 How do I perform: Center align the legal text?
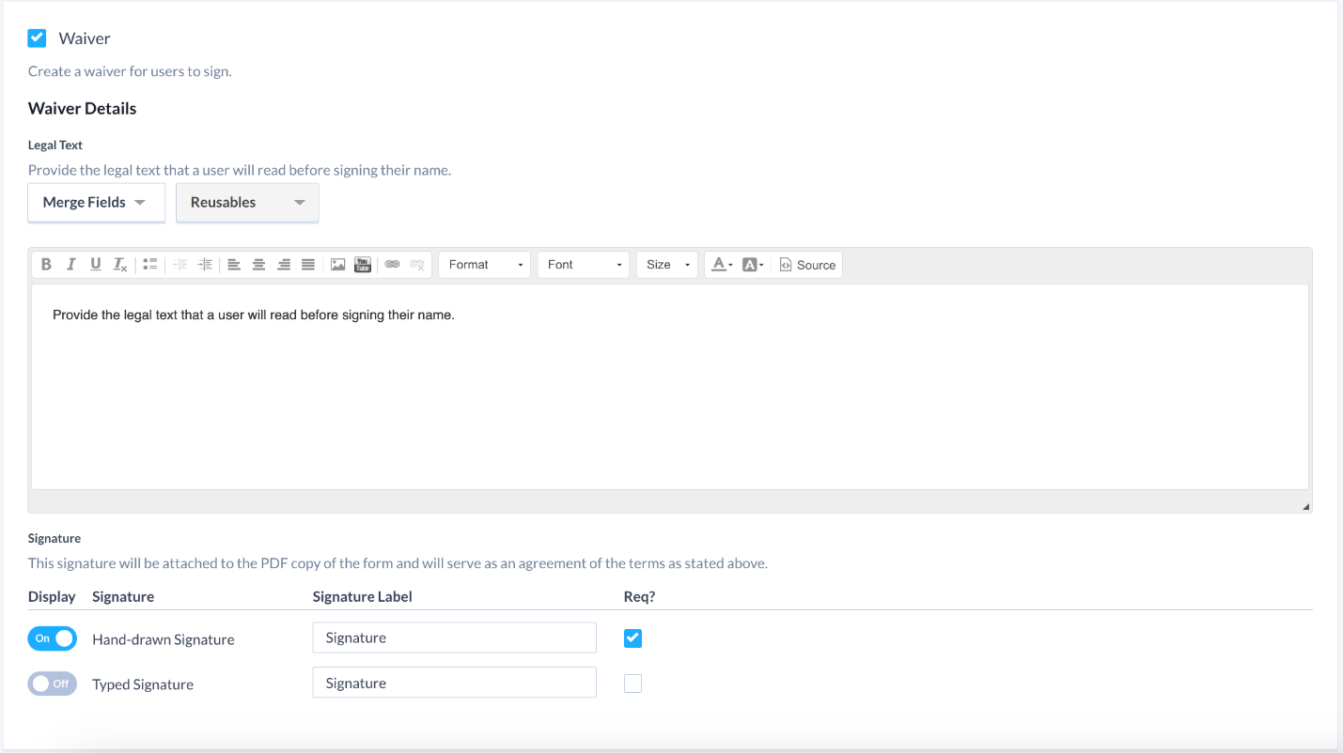tap(258, 264)
